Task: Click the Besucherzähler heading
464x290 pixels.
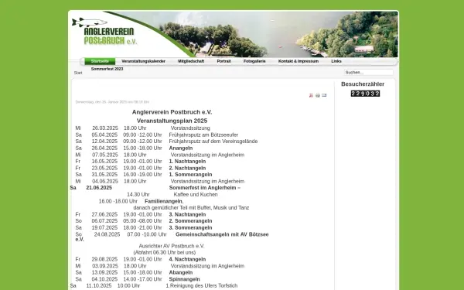Action: pyautogui.click(x=363, y=84)
